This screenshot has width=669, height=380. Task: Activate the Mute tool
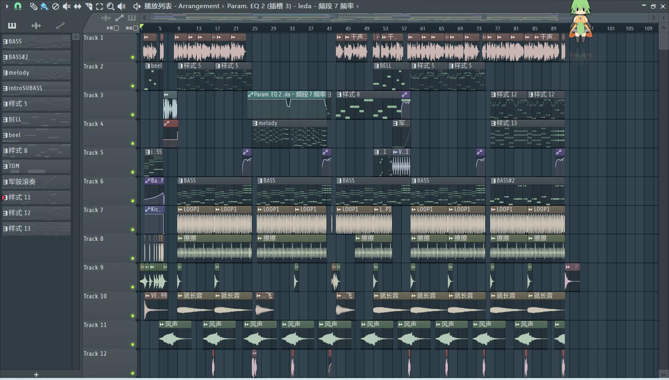(x=66, y=6)
